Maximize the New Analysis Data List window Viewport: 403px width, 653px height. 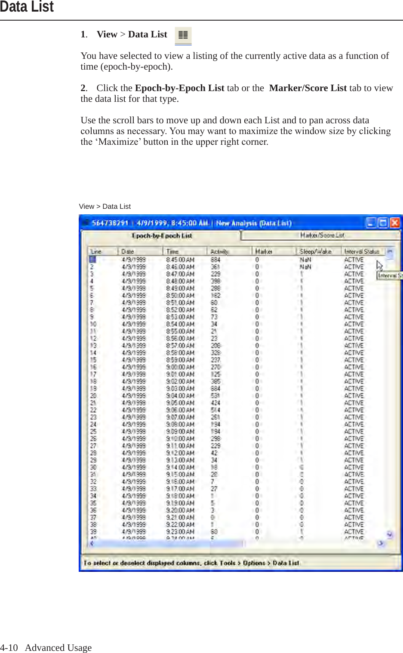382,223
